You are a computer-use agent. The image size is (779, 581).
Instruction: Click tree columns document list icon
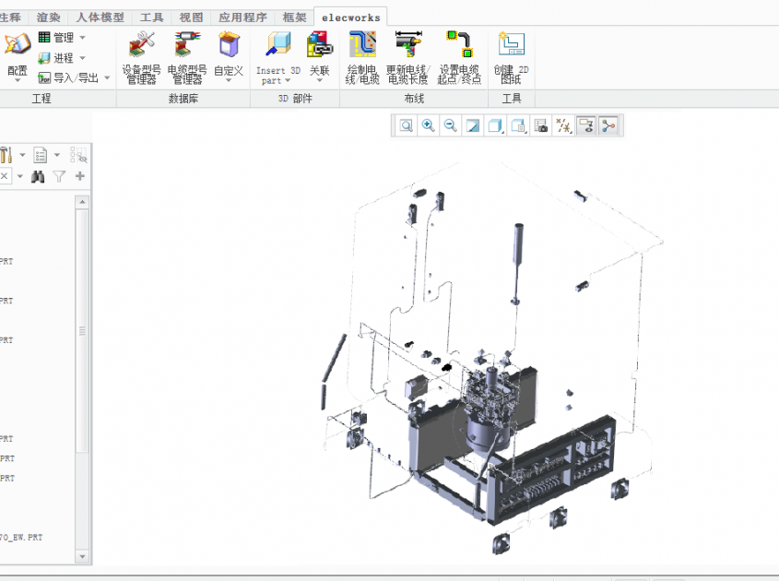(x=41, y=155)
